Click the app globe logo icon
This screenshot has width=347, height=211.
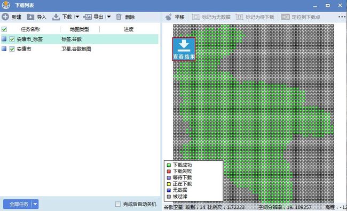click(6, 5)
